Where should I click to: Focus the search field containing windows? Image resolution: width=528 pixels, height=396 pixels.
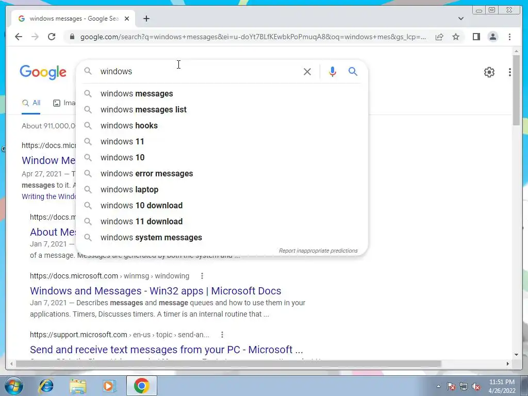tap(199, 71)
